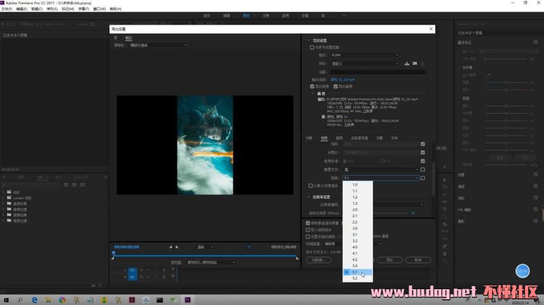Screen dimensions: 544x305
Task: Toggle the export audio checkbox
Action: [x=335, y=87]
